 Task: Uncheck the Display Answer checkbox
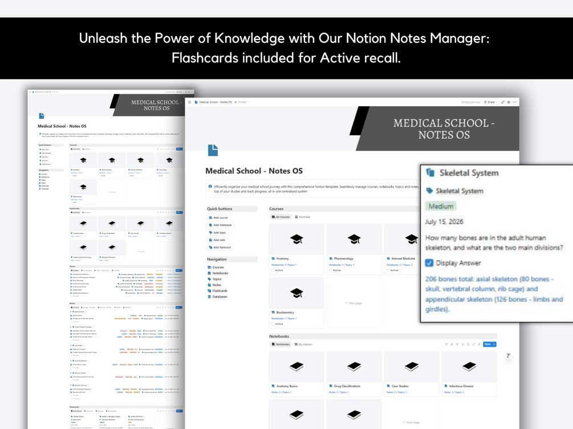pos(429,263)
